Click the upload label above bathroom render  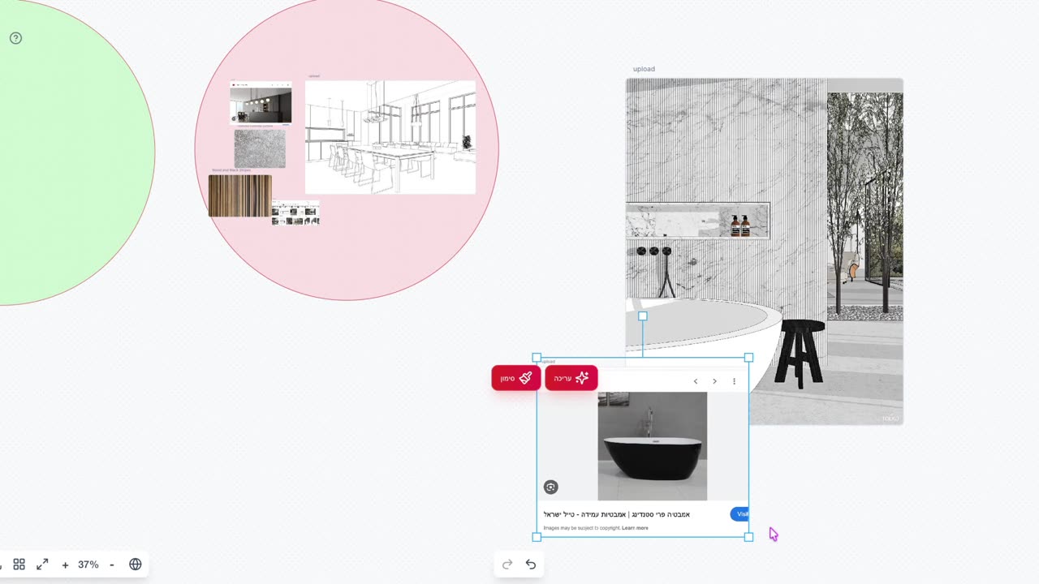pos(644,69)
